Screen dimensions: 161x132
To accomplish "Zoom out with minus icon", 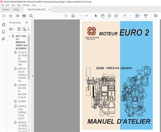I will [109, 16].
